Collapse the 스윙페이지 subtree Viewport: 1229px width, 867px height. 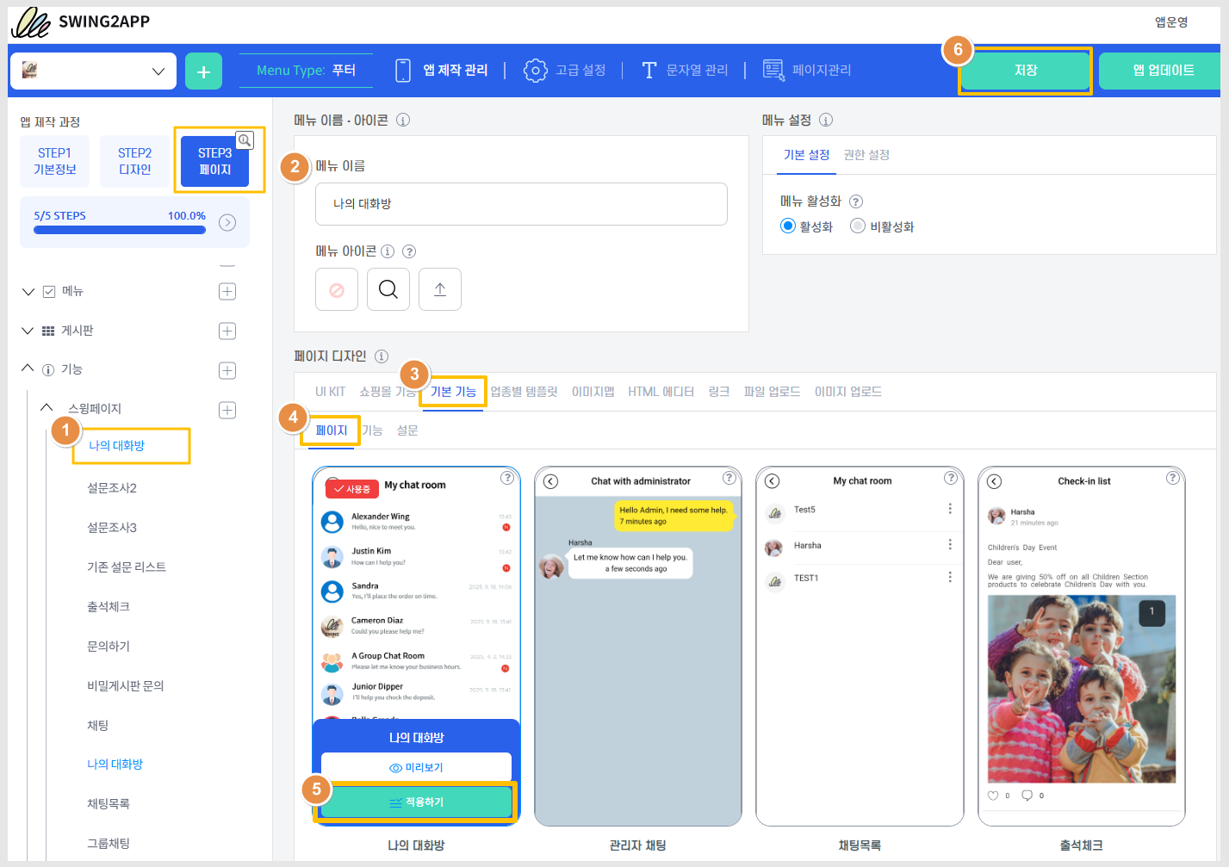coord(47,408)
